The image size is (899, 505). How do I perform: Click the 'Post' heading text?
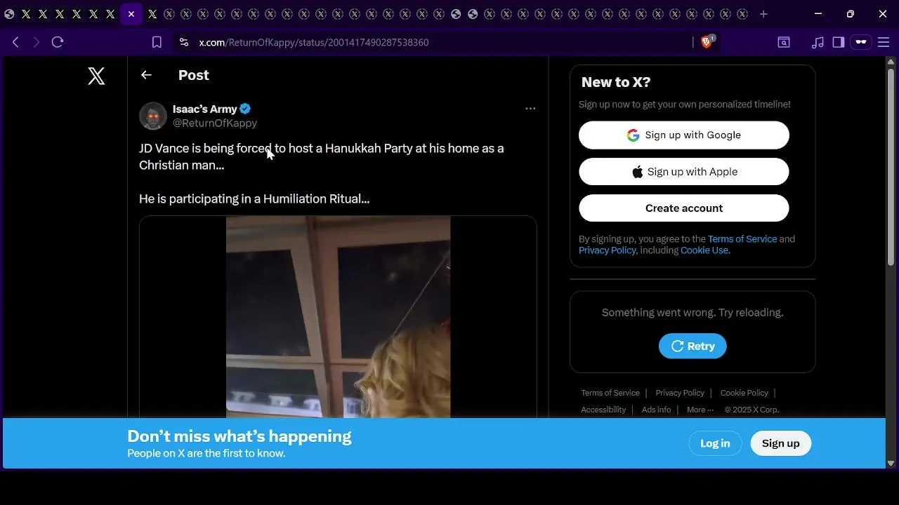(194, 75)
